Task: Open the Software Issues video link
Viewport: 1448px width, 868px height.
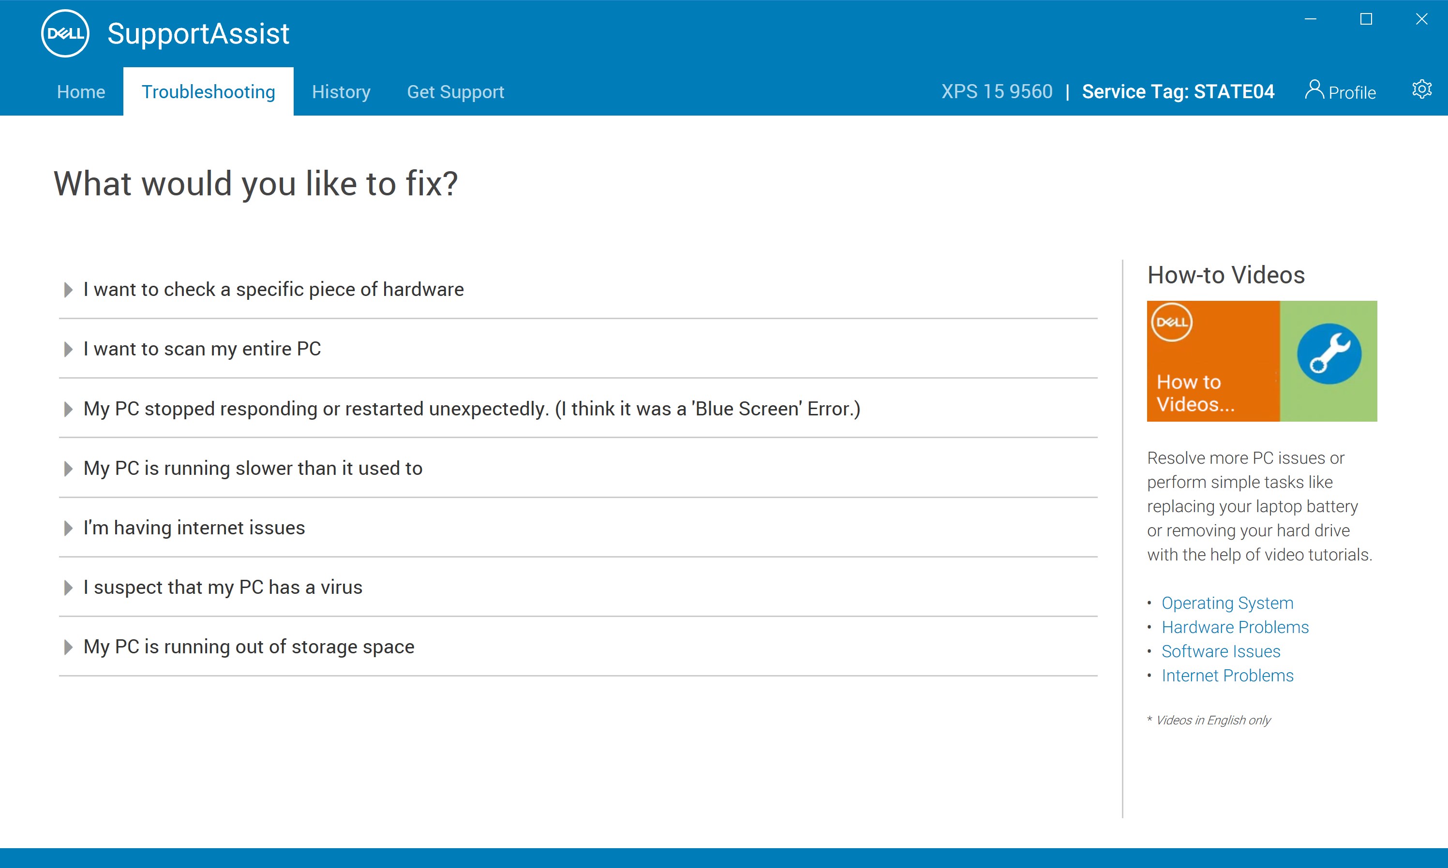Action: coord(1220,651)
